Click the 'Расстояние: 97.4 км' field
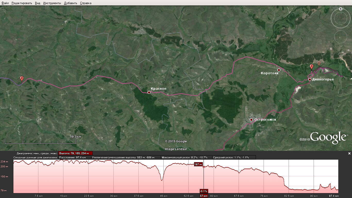 [75, 157]
